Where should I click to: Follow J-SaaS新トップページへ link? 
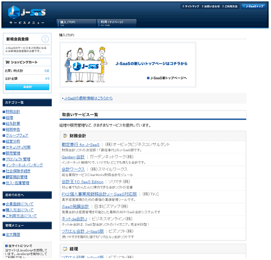[x=168, y=78]
